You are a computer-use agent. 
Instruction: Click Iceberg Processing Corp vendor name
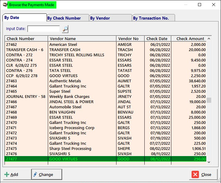(72, 128)
